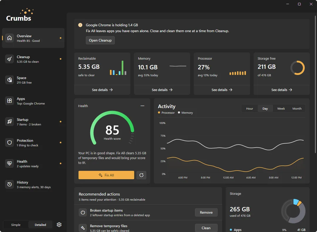Click the '265 GB' storage used value
Viewport: 317px width, 232px height.
pos(240,209)
